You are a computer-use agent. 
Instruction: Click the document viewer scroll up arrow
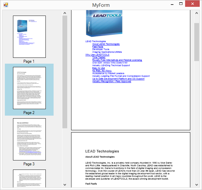[x=196, y=13]
